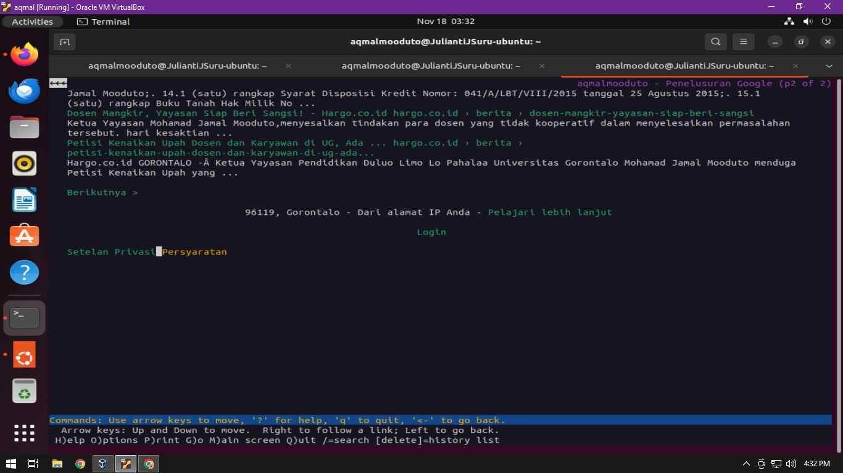Image resolution: width=843 pixels, height=473 pixels.
Task: Open network status icon in top bar
Action: tap(789, 21)
